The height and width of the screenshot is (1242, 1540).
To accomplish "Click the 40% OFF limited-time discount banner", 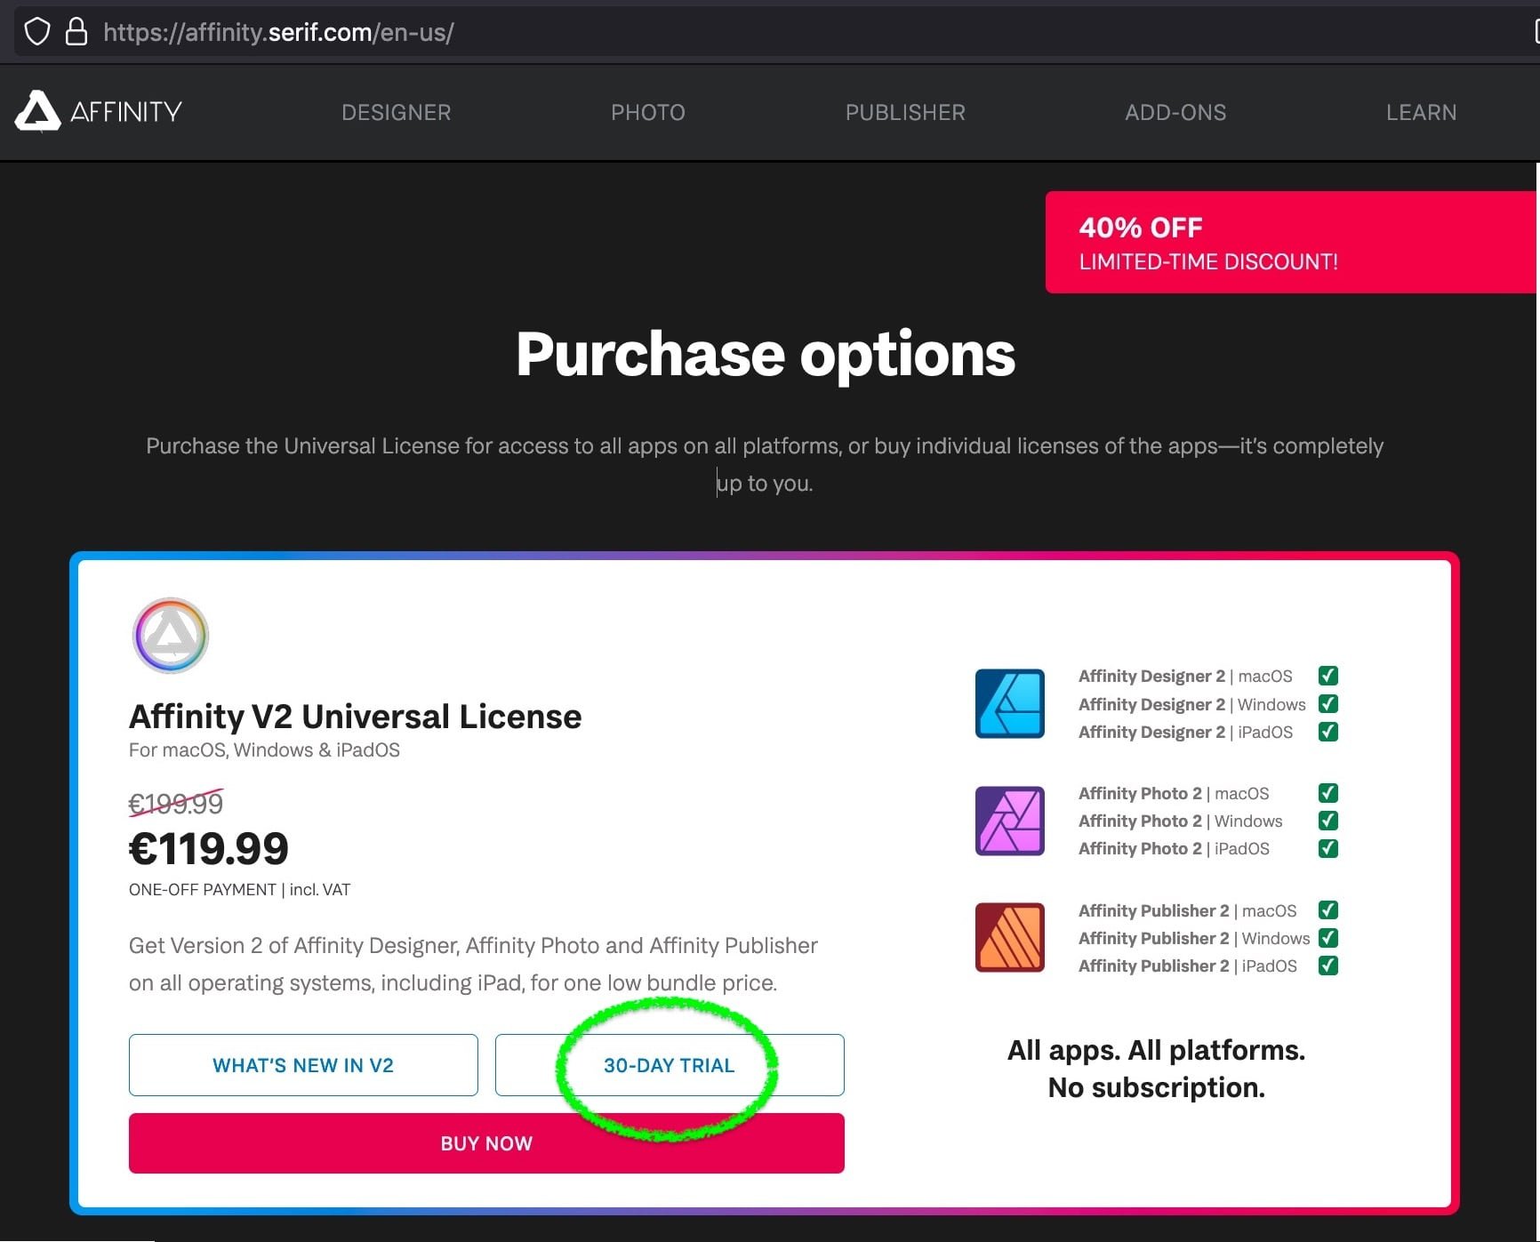I will [1291, 242].
